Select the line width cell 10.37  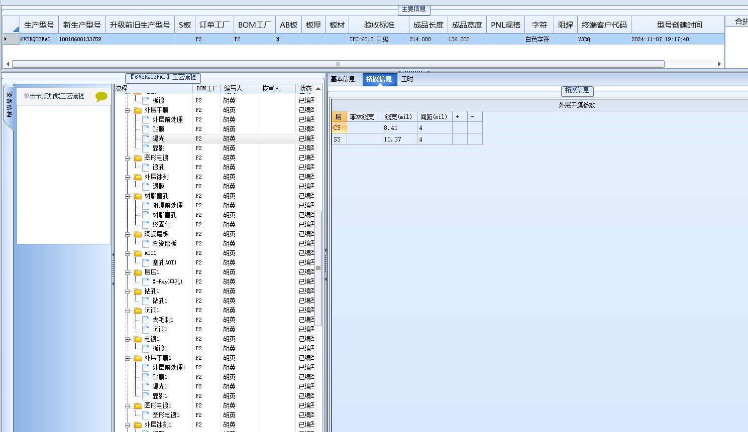399,139
